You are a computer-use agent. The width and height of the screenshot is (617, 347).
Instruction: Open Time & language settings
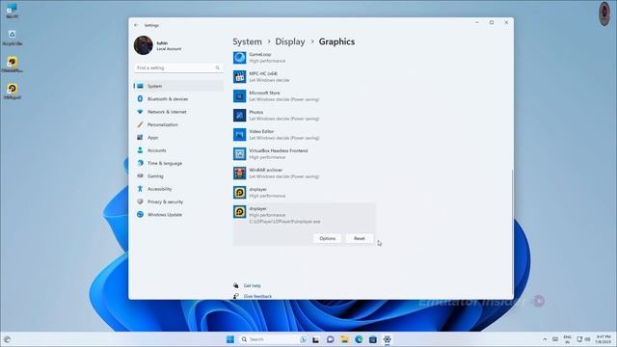pos(178,163)
